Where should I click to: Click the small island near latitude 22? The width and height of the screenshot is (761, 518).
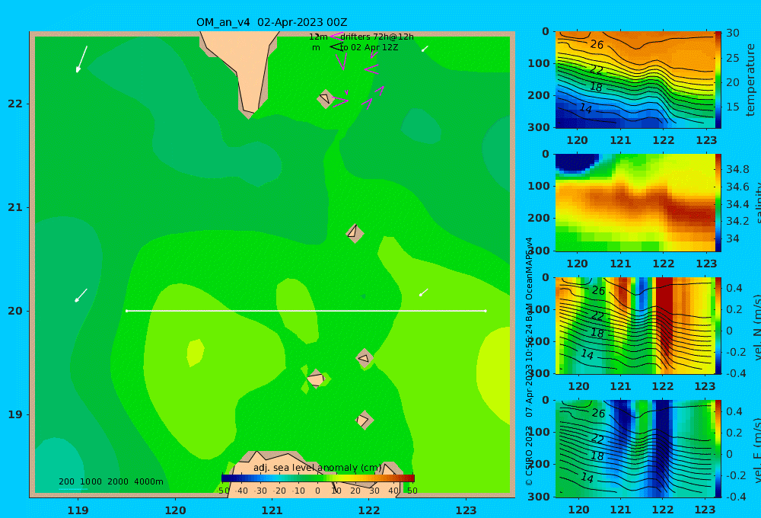[x=325, y=98]
